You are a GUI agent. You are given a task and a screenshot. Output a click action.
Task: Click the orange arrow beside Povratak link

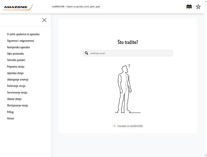(x=114, y=126)
